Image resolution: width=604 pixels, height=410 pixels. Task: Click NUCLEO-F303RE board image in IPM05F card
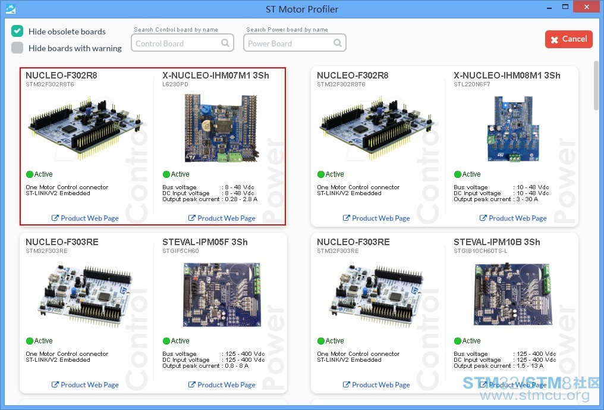86,295
